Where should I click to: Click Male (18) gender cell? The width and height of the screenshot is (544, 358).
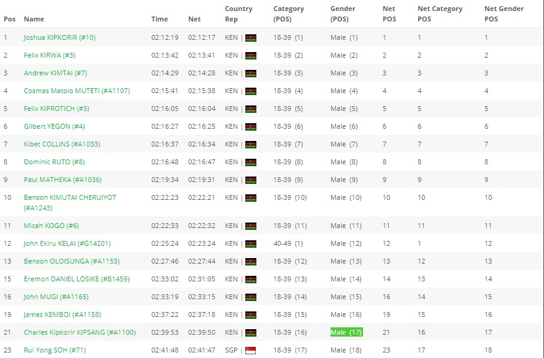[x=346, y=350]
